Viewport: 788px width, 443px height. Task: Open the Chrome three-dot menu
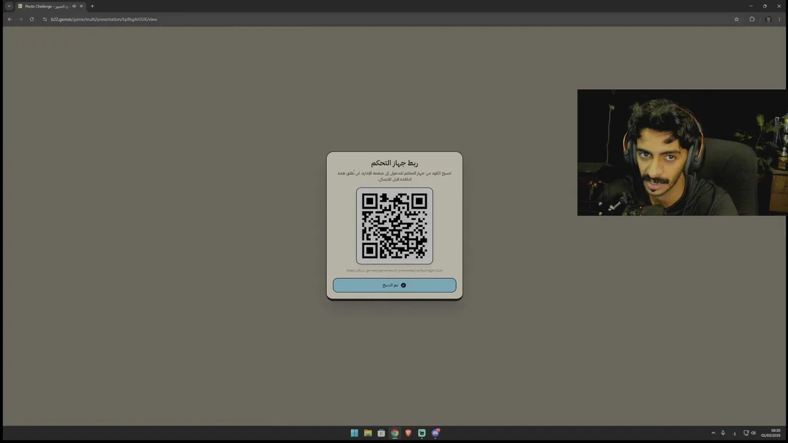[779, 19]
